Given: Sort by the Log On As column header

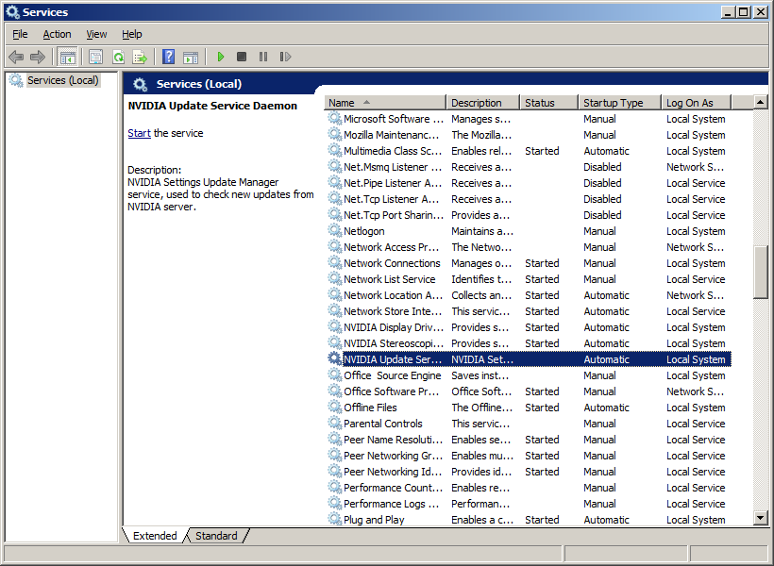Looking at the screenshot, I should point(696,103).
